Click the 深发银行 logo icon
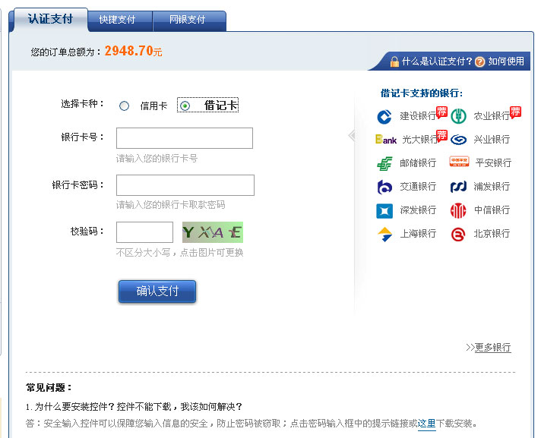Screen dimensions: 541x438 pyautogui.click(x=384, y=210)
